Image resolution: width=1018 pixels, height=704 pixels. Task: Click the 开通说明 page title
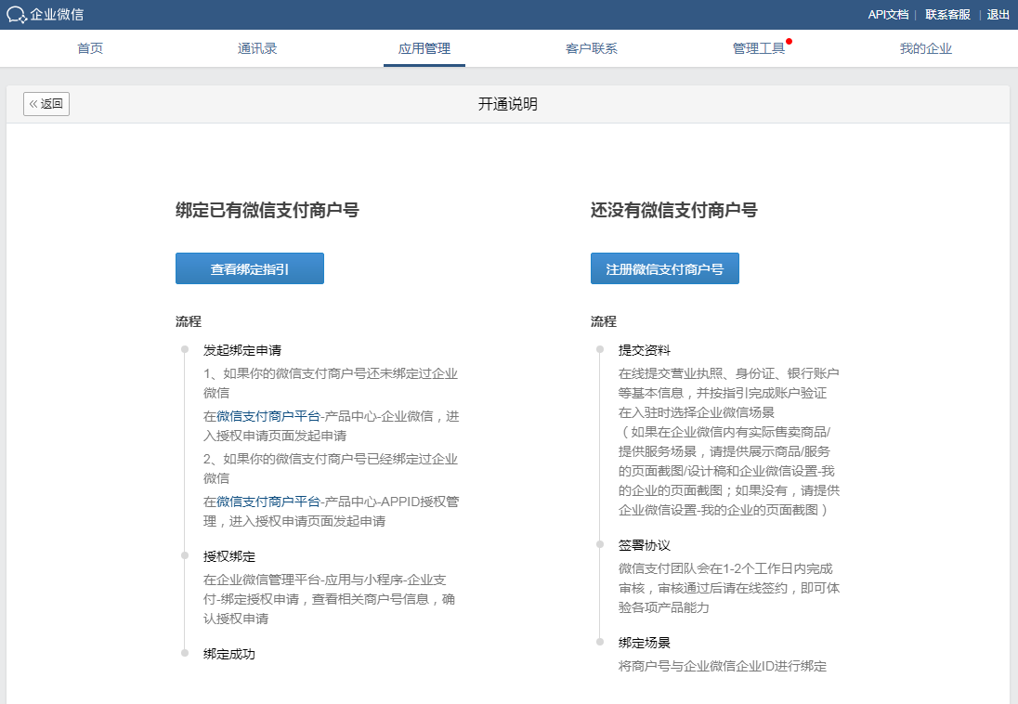pos(508,104)
